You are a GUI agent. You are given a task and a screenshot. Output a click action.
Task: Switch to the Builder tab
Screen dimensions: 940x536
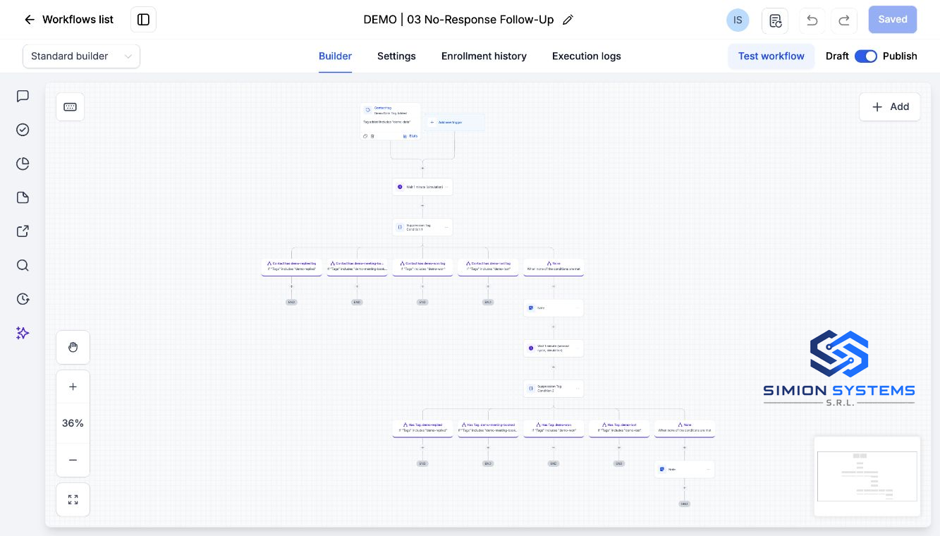[x=335, y=56]
